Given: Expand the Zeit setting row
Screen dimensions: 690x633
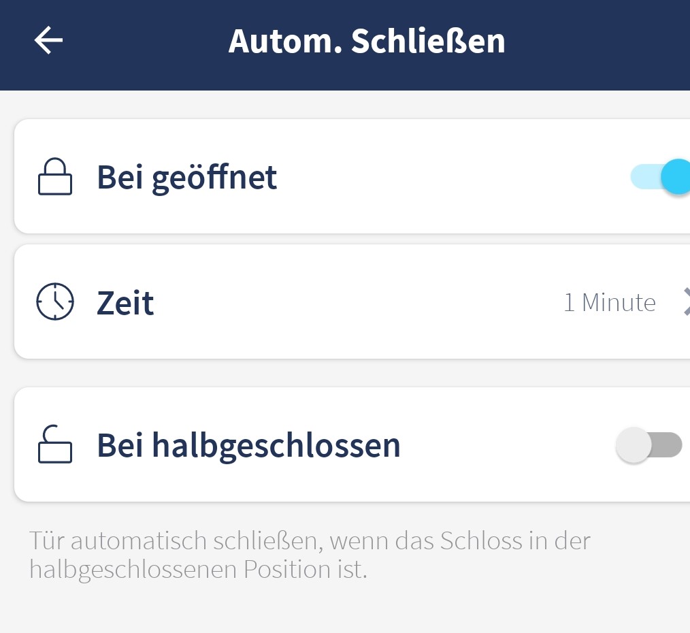Looking at the screenshot, I should (x=352, y=302).
